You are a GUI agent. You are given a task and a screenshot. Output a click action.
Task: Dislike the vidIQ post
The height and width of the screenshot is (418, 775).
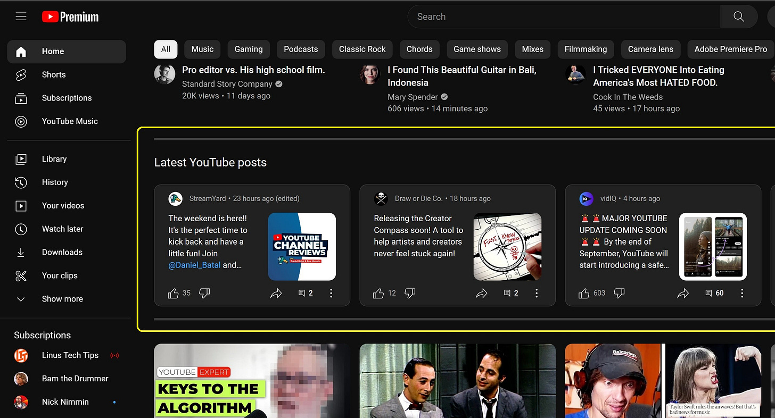(619, 293)
